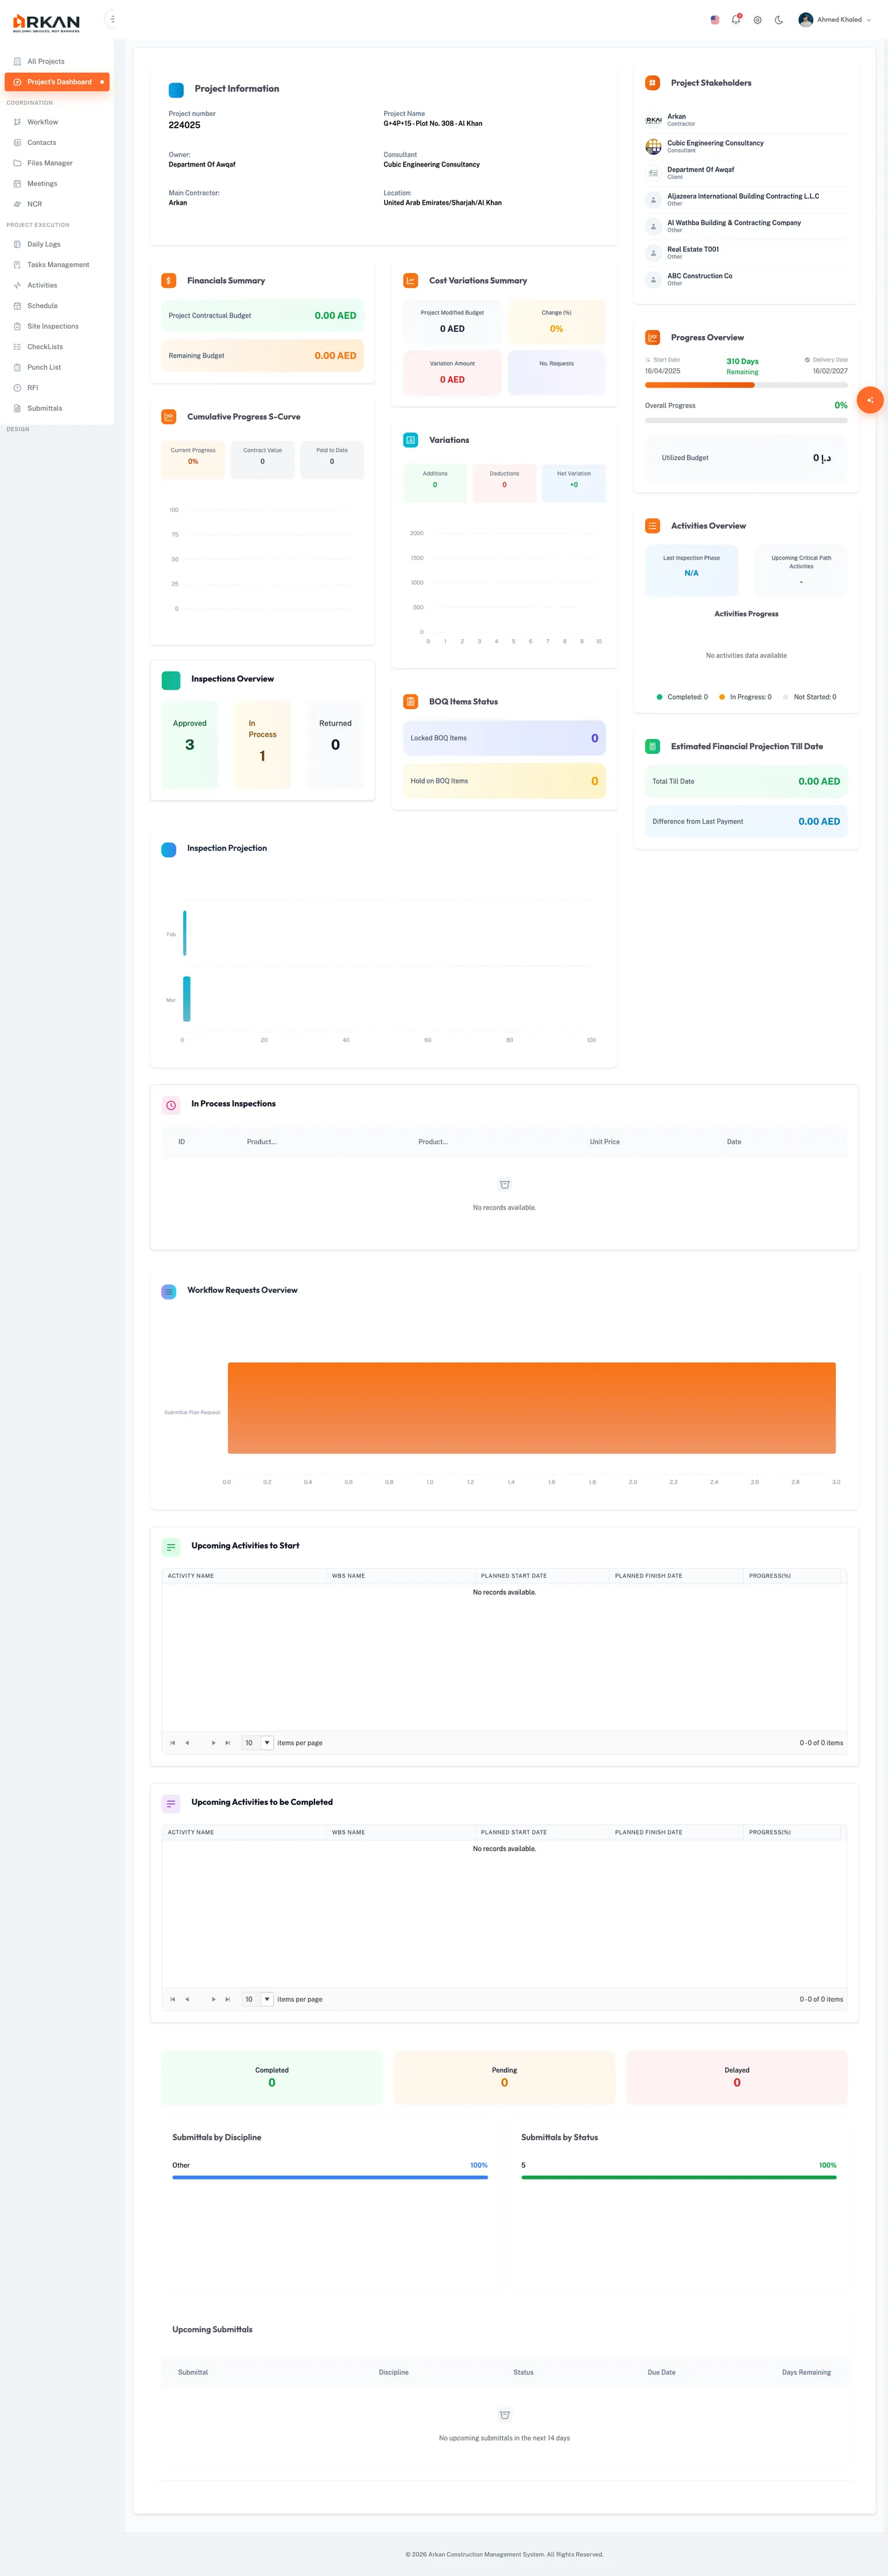Click the In Process Inspections clock icon

click(171, 1104)
